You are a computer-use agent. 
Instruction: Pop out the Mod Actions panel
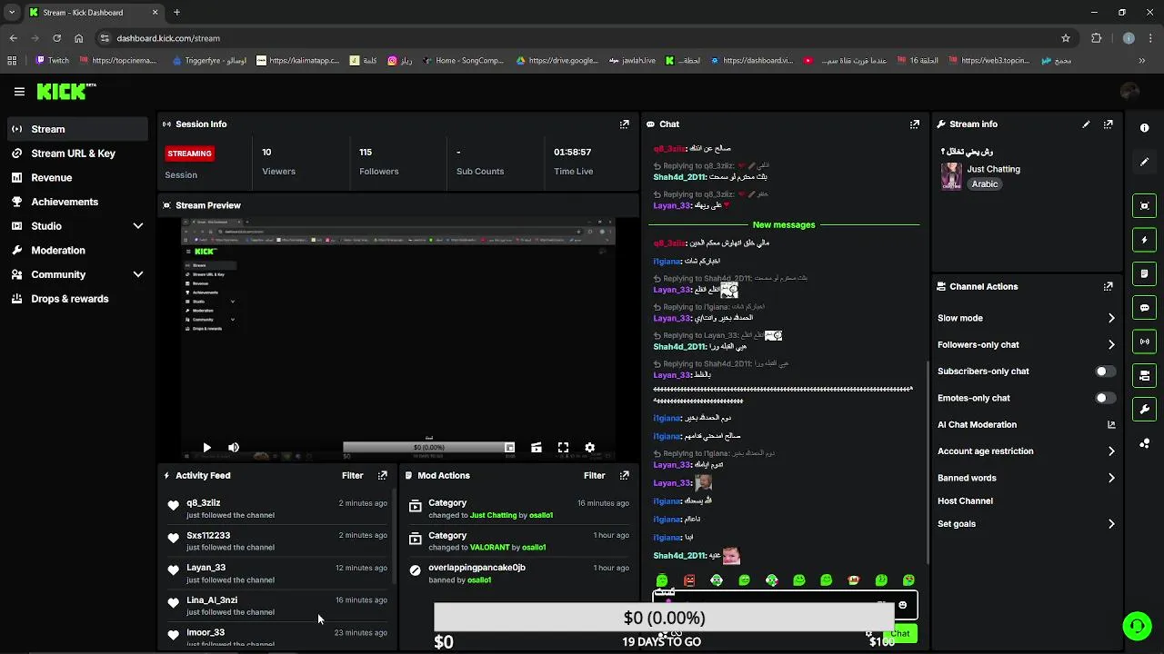point(625,475)
